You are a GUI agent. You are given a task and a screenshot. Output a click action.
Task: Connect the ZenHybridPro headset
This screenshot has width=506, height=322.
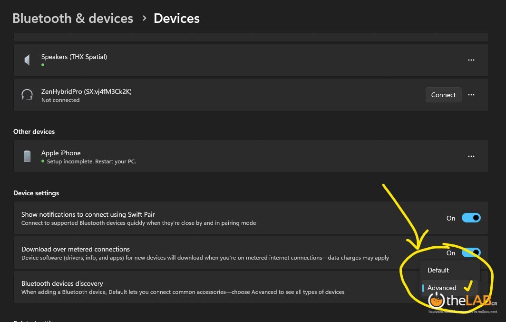[443, 95]
